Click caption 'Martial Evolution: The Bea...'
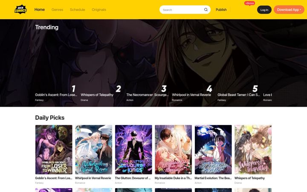 (213, 178)
